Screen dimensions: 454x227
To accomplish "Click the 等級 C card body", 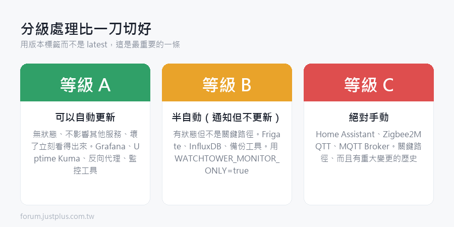I will click(369, 153).
